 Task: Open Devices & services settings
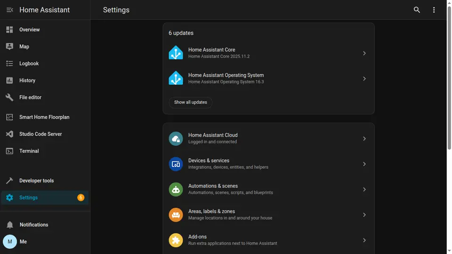[x=268, y=164]
